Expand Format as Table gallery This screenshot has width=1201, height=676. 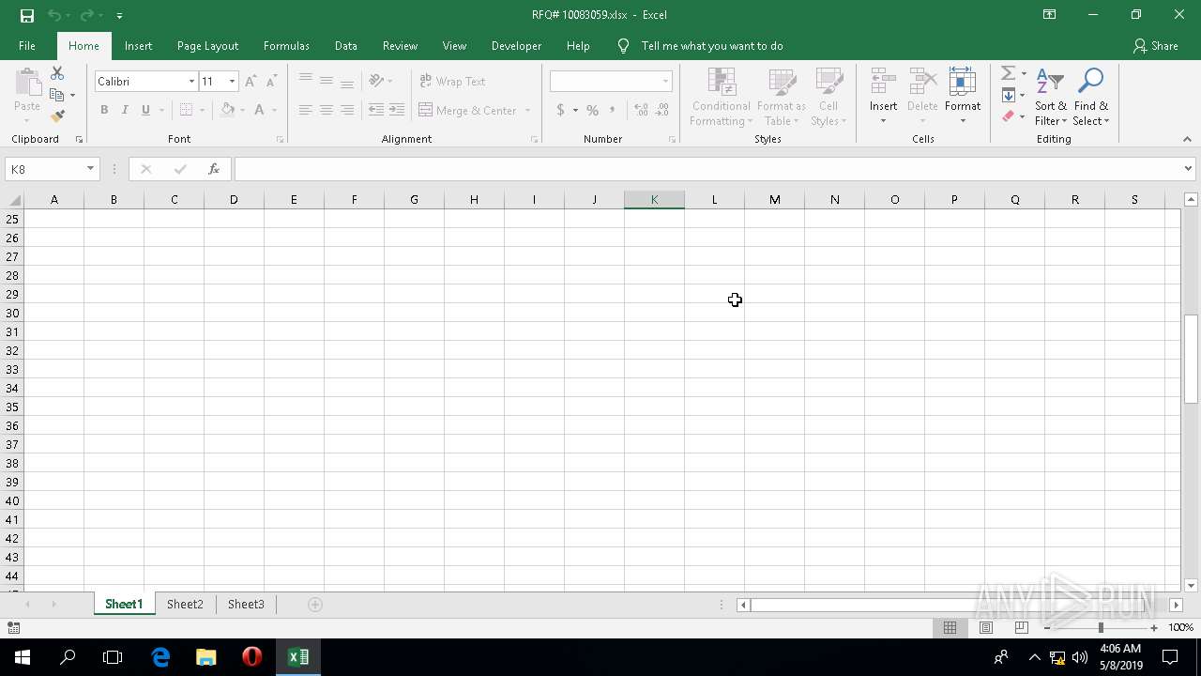781,97
